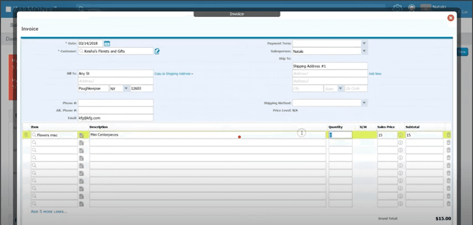Click Copy to Shipping Address link
Screen dimensions: 473x225
pyautogui.click(x=173, y=74)
